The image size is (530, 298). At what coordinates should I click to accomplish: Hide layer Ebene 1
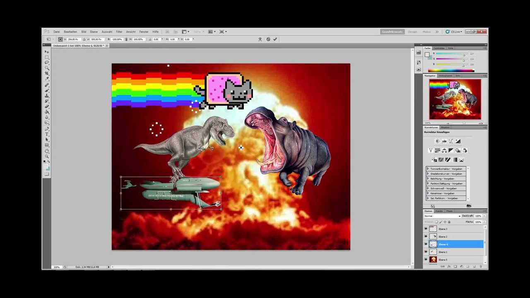(426, 252)
